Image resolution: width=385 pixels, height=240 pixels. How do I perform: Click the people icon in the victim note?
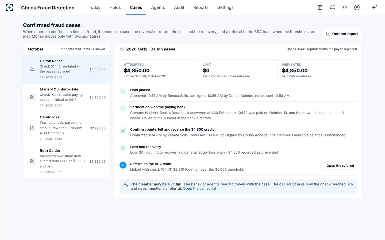pyautogui.click(x=126, y=185)
